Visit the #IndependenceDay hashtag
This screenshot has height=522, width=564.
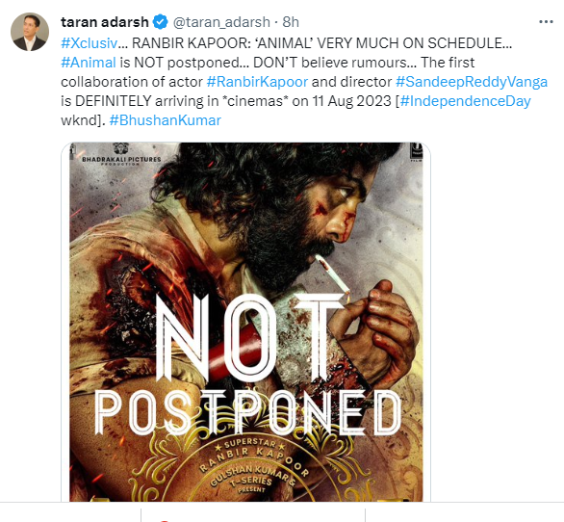466,101
